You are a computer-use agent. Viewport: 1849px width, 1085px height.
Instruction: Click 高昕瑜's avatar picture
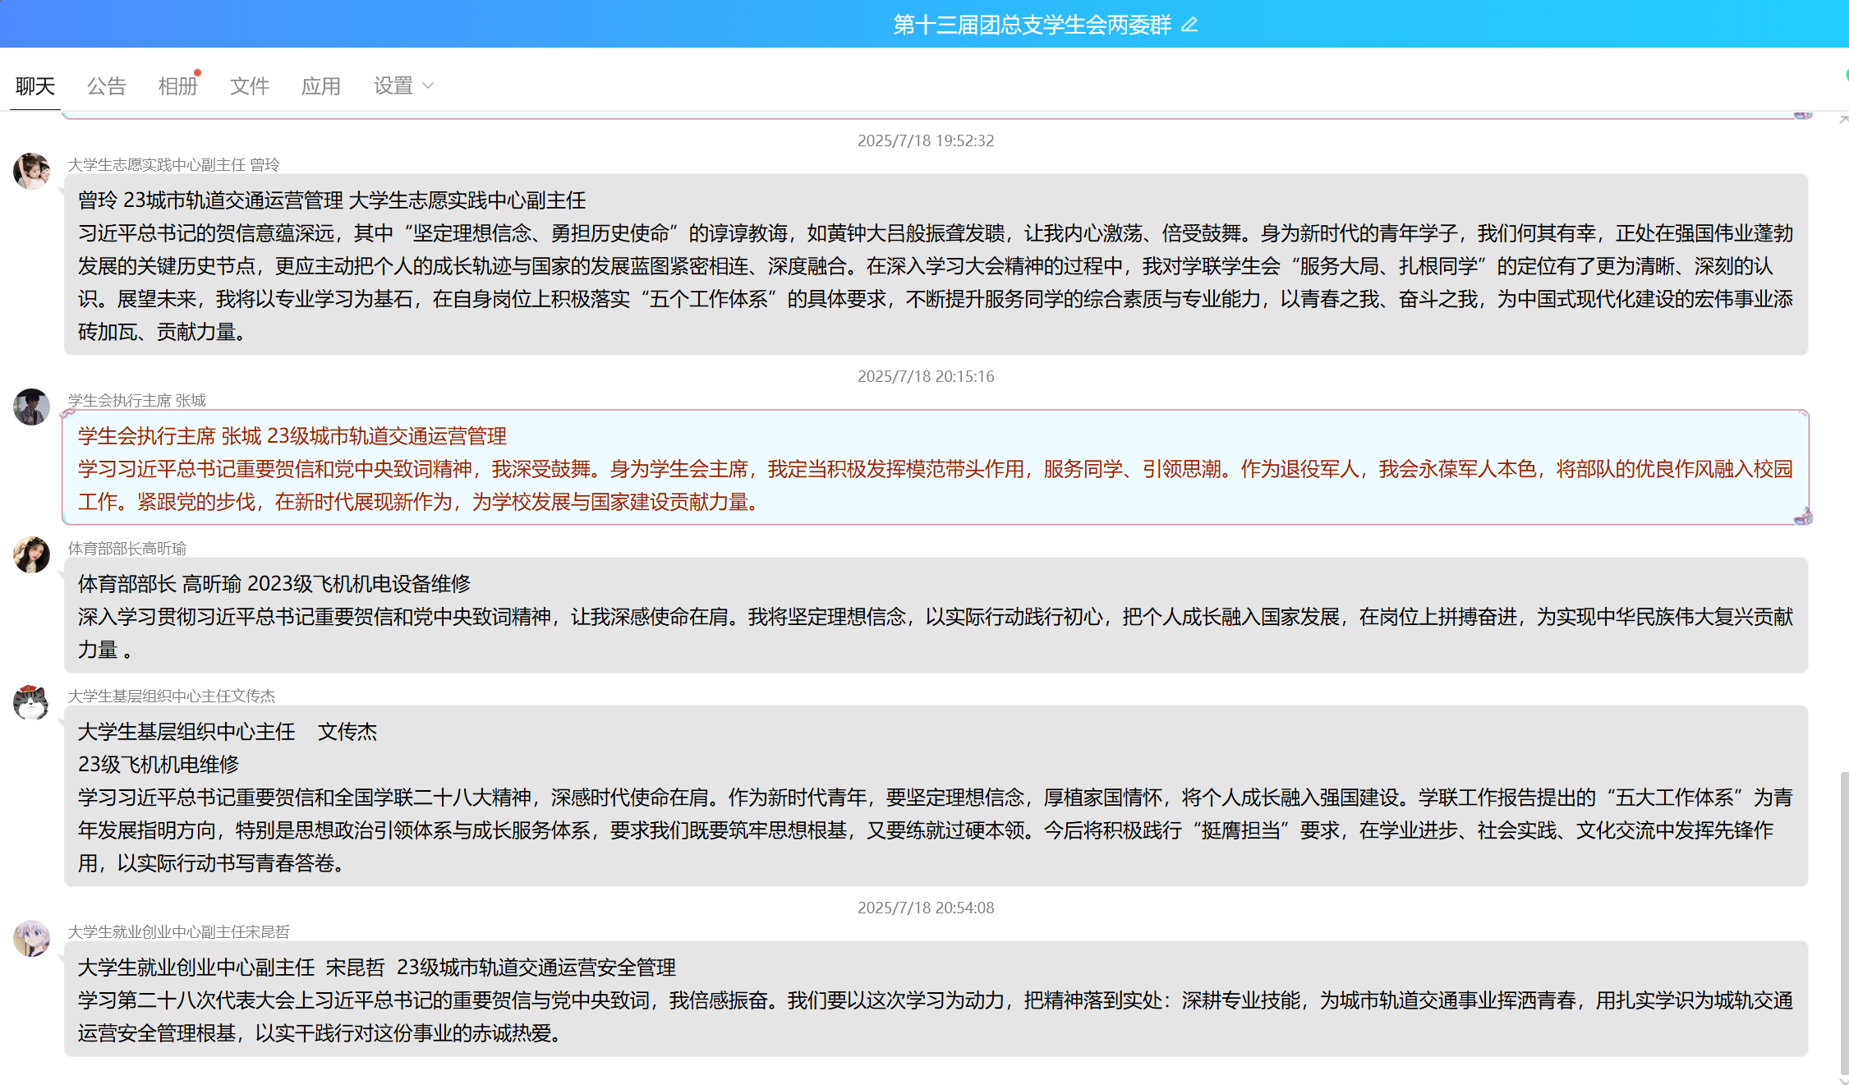coord(31,554)
